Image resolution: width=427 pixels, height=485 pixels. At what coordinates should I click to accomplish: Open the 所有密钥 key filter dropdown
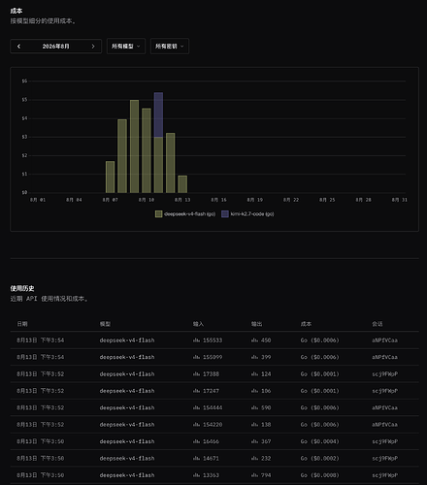pyautogui.click(x=170, y=47)
